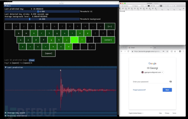
Task: Click the Chrome address bar URL
Action: pos(147,51)
